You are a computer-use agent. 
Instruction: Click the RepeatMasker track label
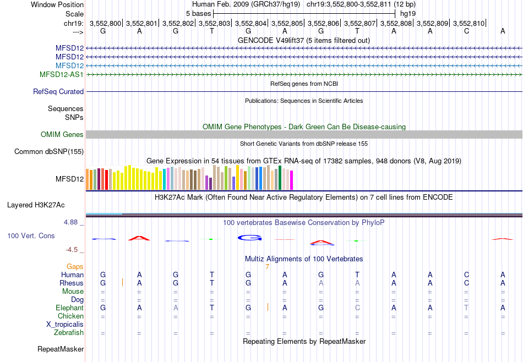tap(61, 349)
